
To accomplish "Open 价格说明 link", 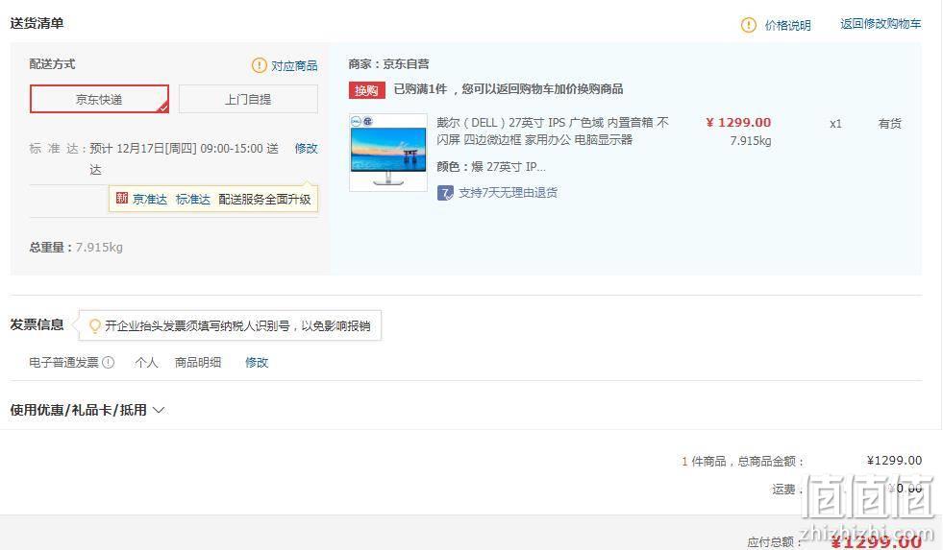I will [787, 25].
